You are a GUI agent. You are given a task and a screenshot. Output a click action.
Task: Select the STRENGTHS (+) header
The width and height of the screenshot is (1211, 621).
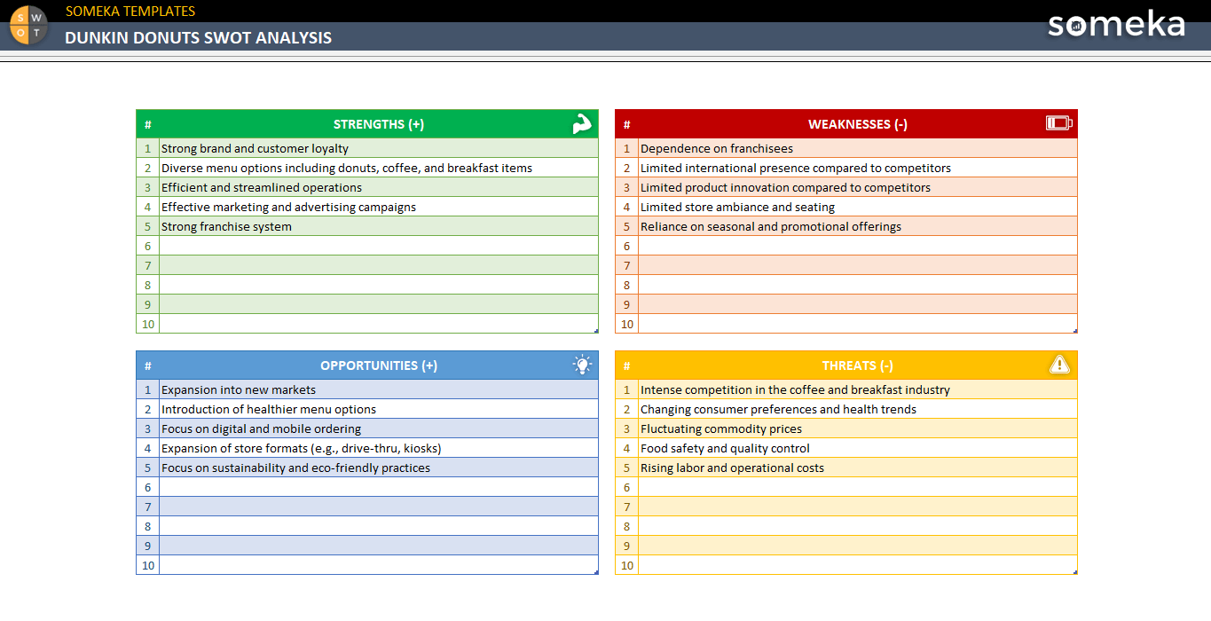click(379, 124)
